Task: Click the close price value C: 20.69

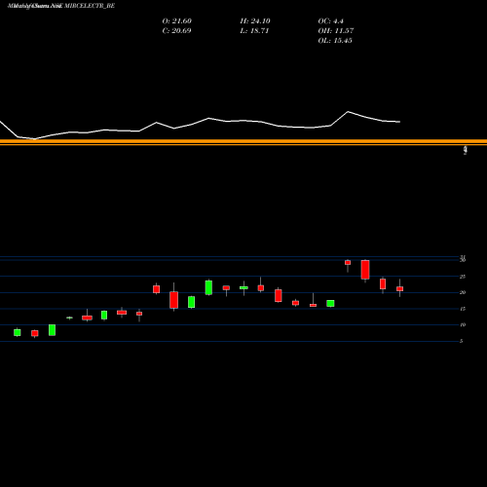Action: (176, 31)
